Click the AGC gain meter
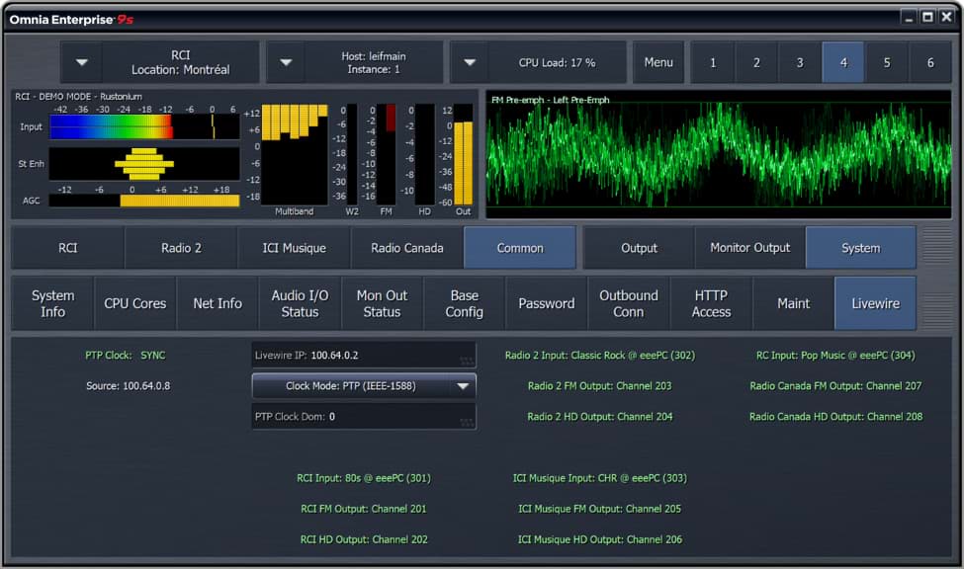 [144, 201]
